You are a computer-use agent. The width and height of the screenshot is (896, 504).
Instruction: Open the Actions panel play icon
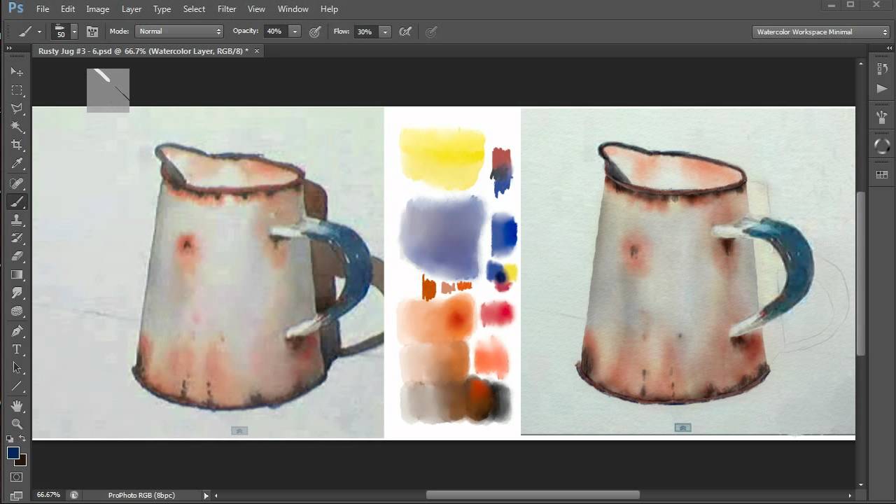[882, 89]
